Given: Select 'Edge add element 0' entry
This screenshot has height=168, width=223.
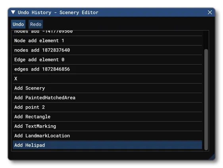Looking at the screenshot, I should pyautogui.click(x=107, y=60).
